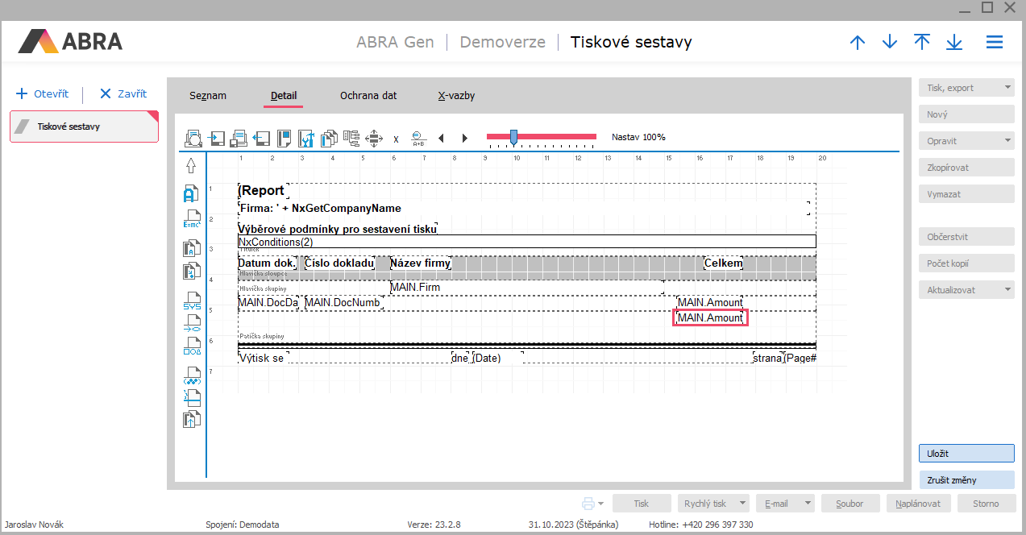This screenshot has width=1026, height=535.
Task: Select the blue text label 'A' tool
Action: tap(191, 193)
